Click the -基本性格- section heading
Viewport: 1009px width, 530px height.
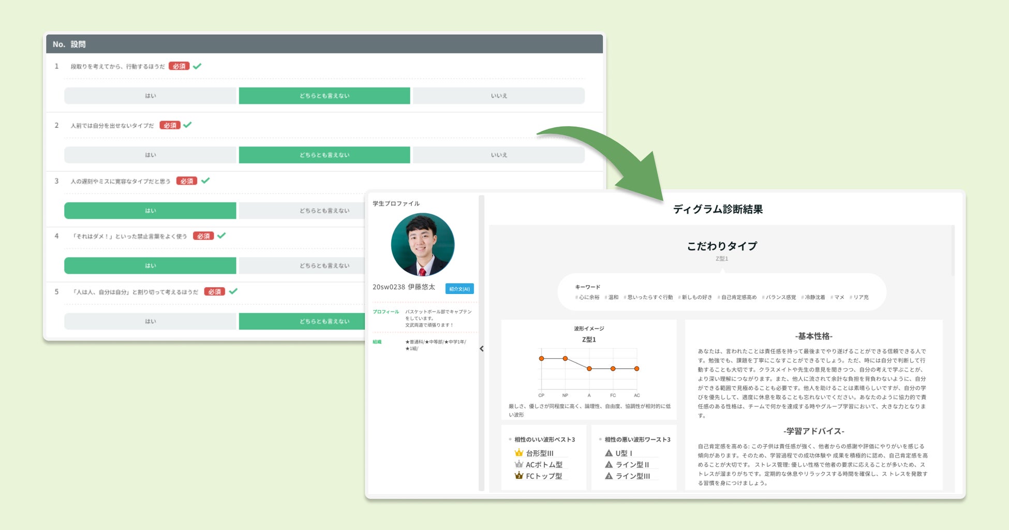tap(814, 336)
